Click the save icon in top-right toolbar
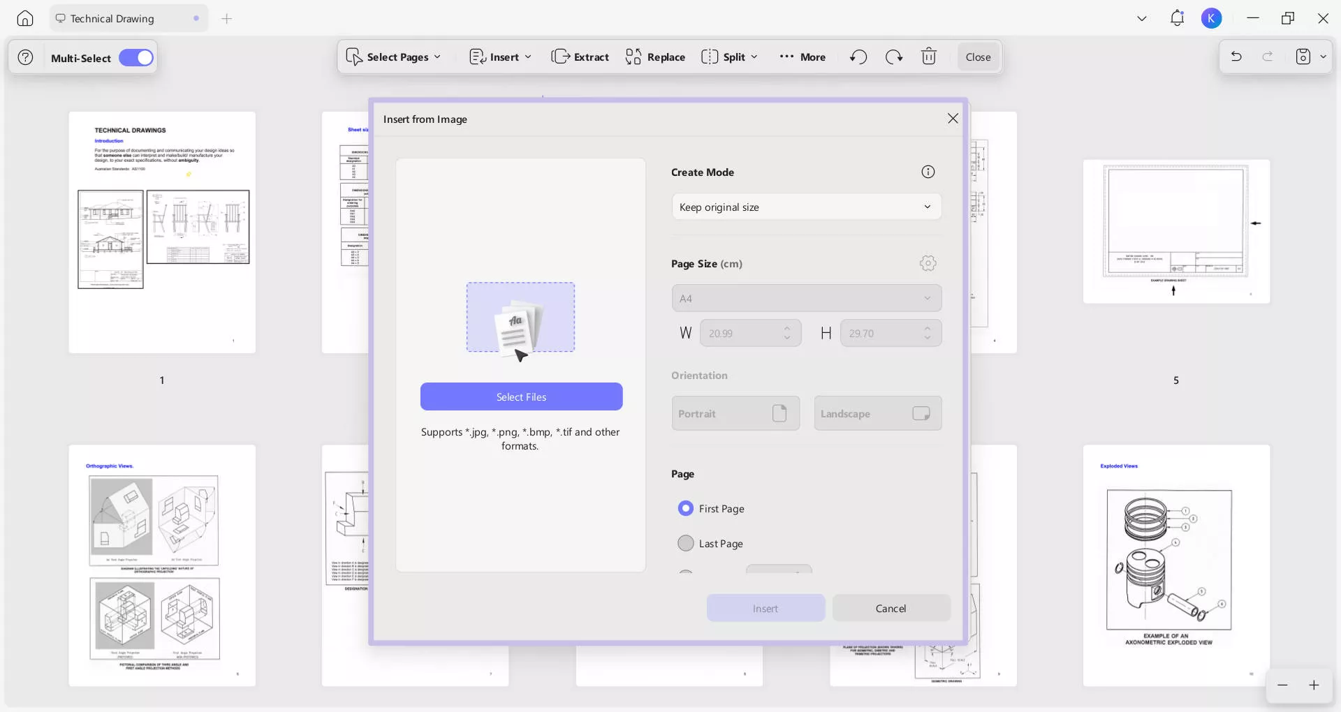Viewport: 1341px width, 712px height. point(1303,57)
